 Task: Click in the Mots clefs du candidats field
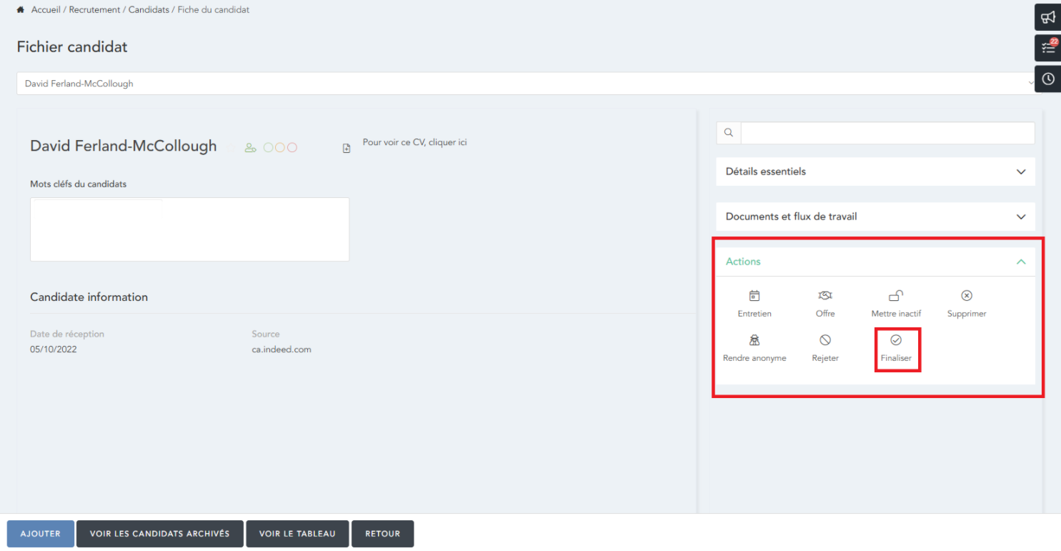click(189, 229)
